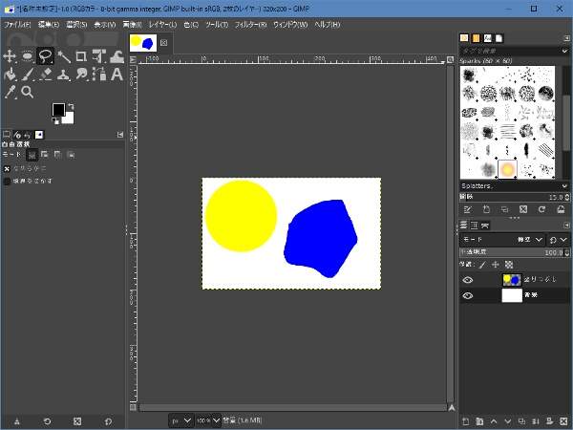Select the Eraser tool

[45, 74]
